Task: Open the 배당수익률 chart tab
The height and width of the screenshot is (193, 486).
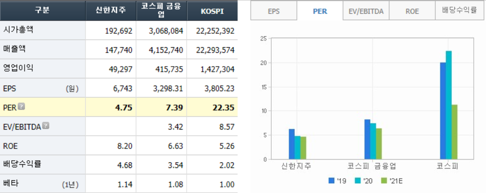Action: point(460,11)
